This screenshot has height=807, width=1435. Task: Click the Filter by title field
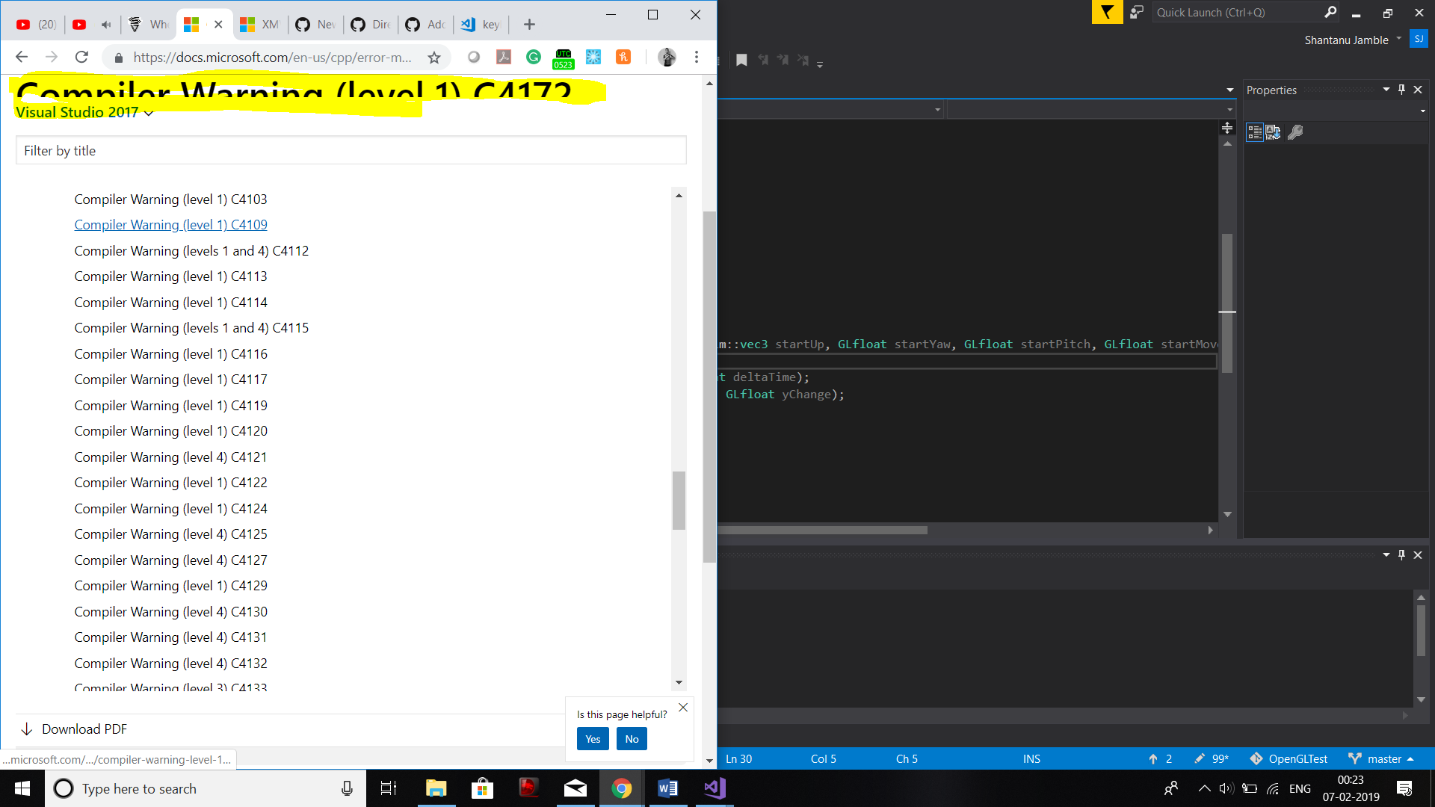pyautogui.click(x=351, y=150)
